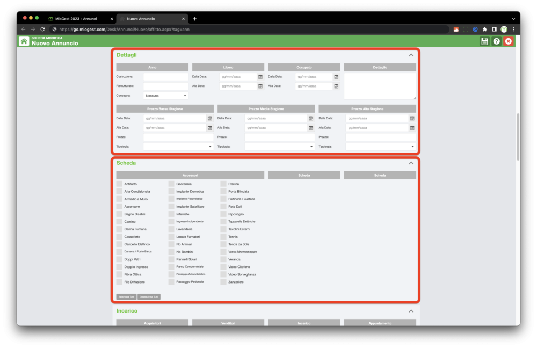
Task: Collapse the Scheda section
Action: (411, 163)
